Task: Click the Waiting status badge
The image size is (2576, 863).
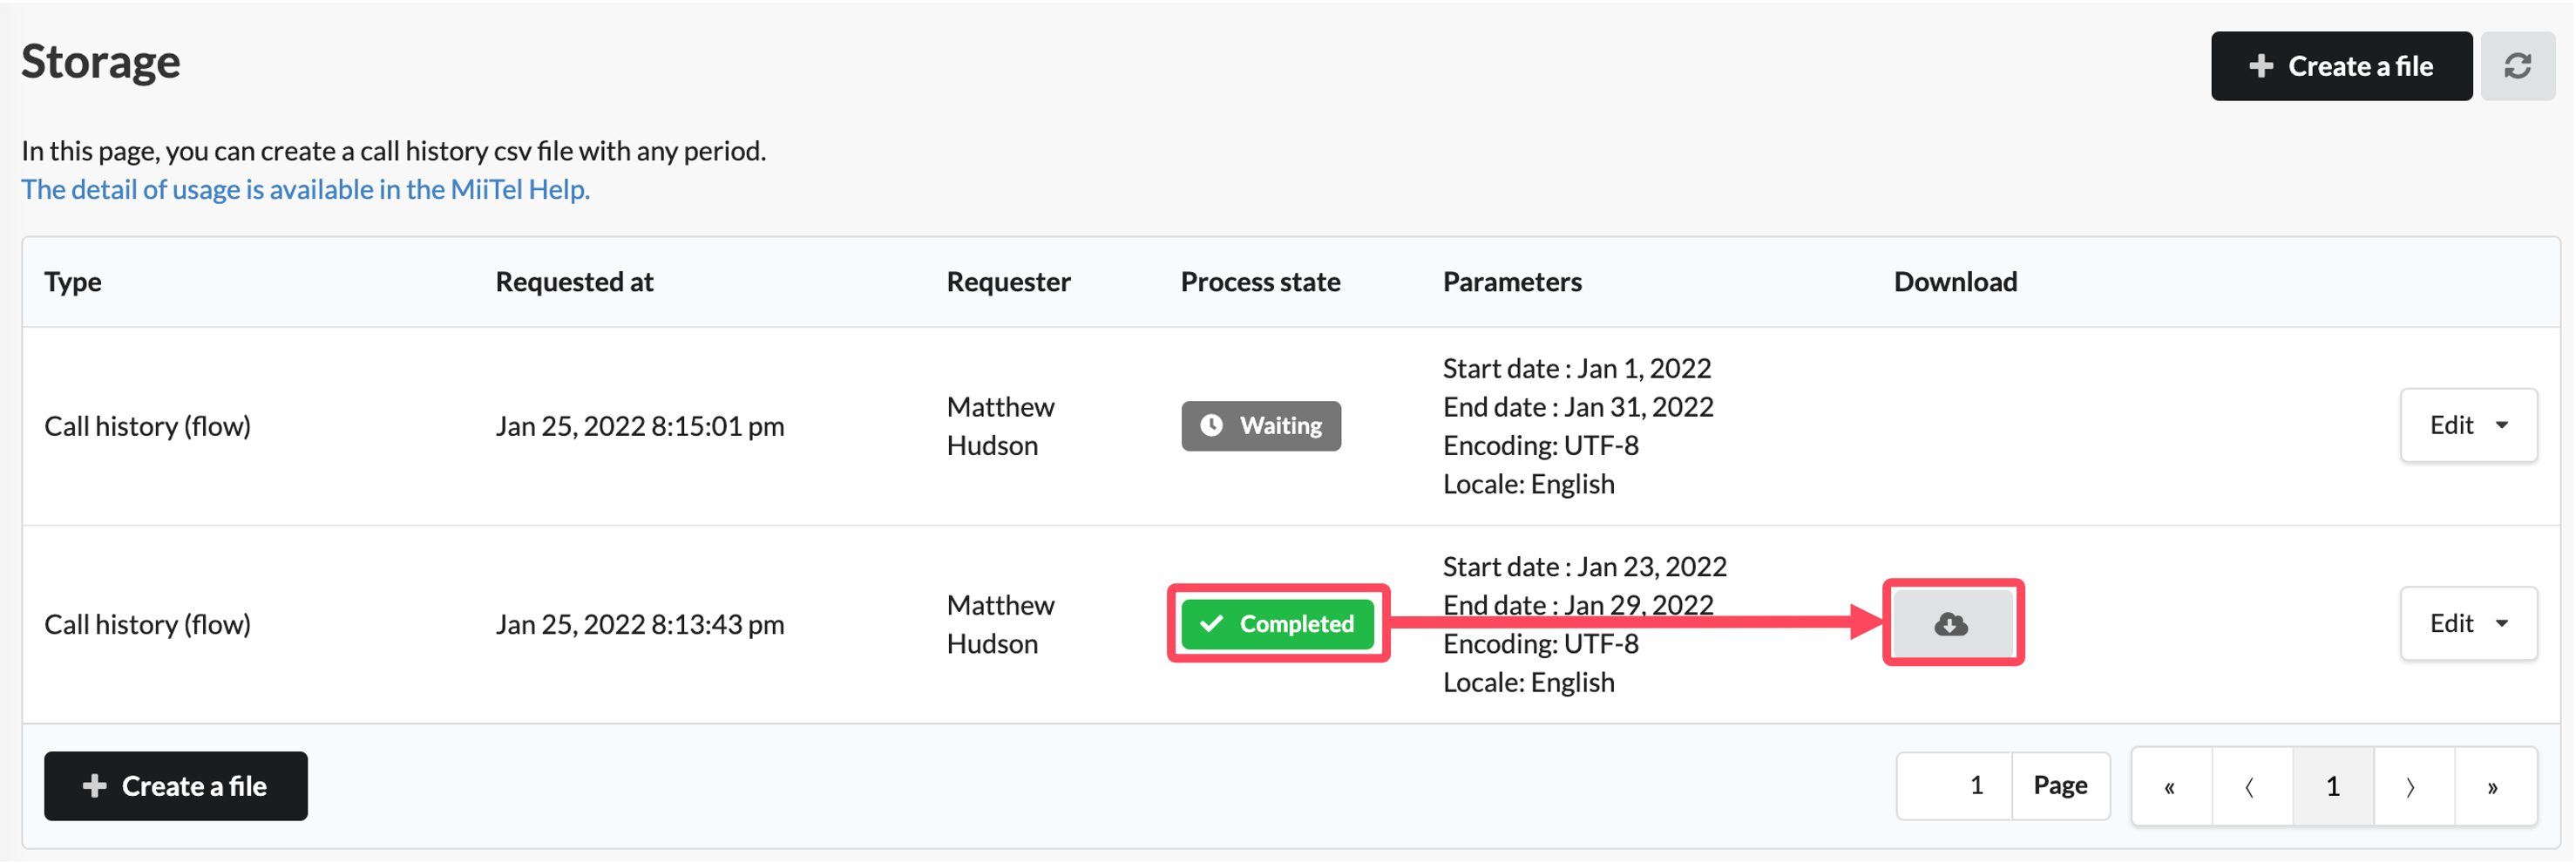Action: (1261, 427)
